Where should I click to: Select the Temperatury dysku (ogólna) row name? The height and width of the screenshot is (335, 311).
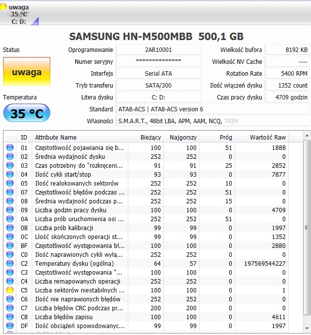(x=74, y=263)
